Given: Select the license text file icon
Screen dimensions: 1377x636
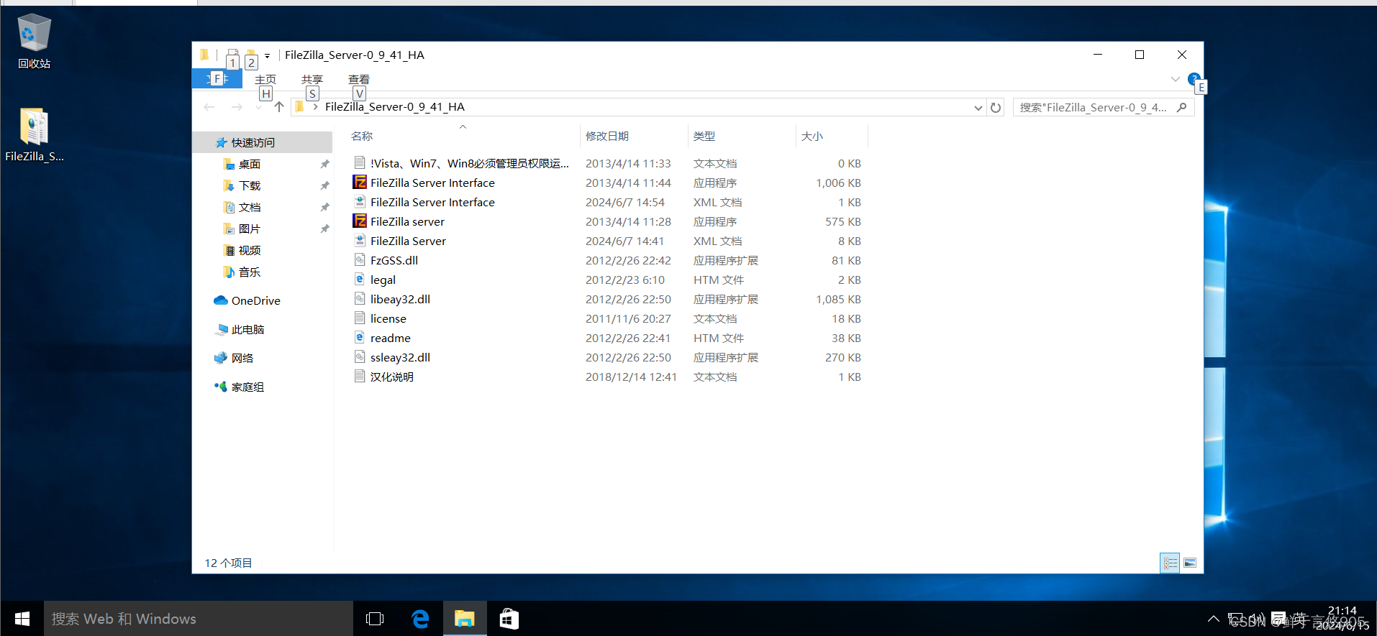Looking at the screenshot, I should click(360, 318).
